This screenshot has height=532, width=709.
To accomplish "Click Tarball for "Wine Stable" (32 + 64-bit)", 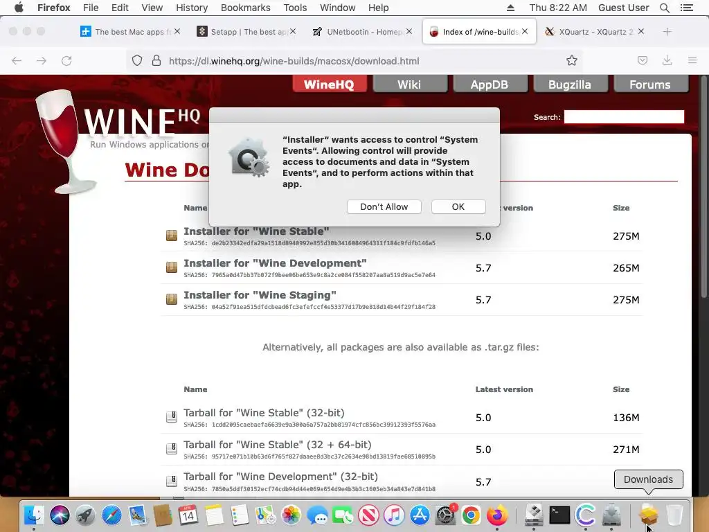I will coord(278,445).
